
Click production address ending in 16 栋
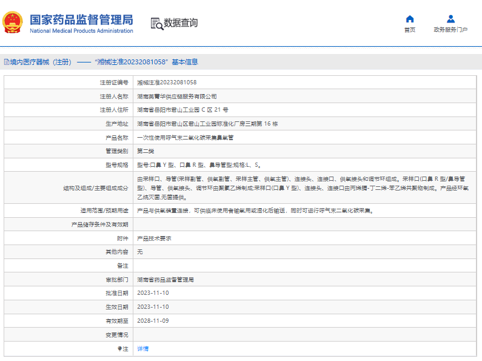pos(207,124)
